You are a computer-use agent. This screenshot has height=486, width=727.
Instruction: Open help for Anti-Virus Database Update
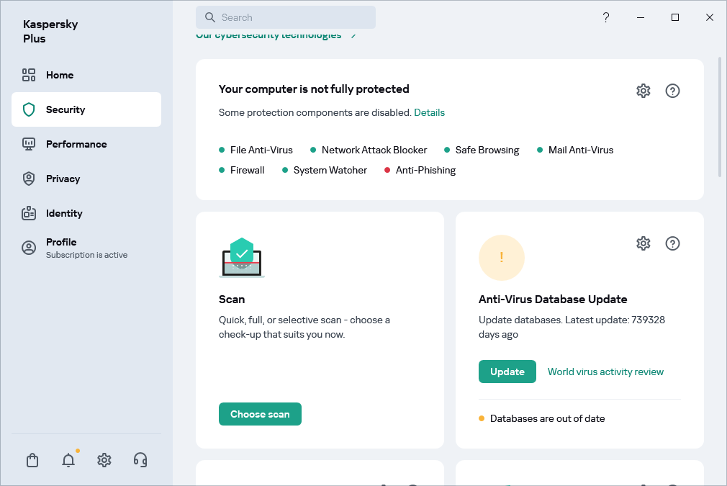pyautogui.click(x=672, y=243)
